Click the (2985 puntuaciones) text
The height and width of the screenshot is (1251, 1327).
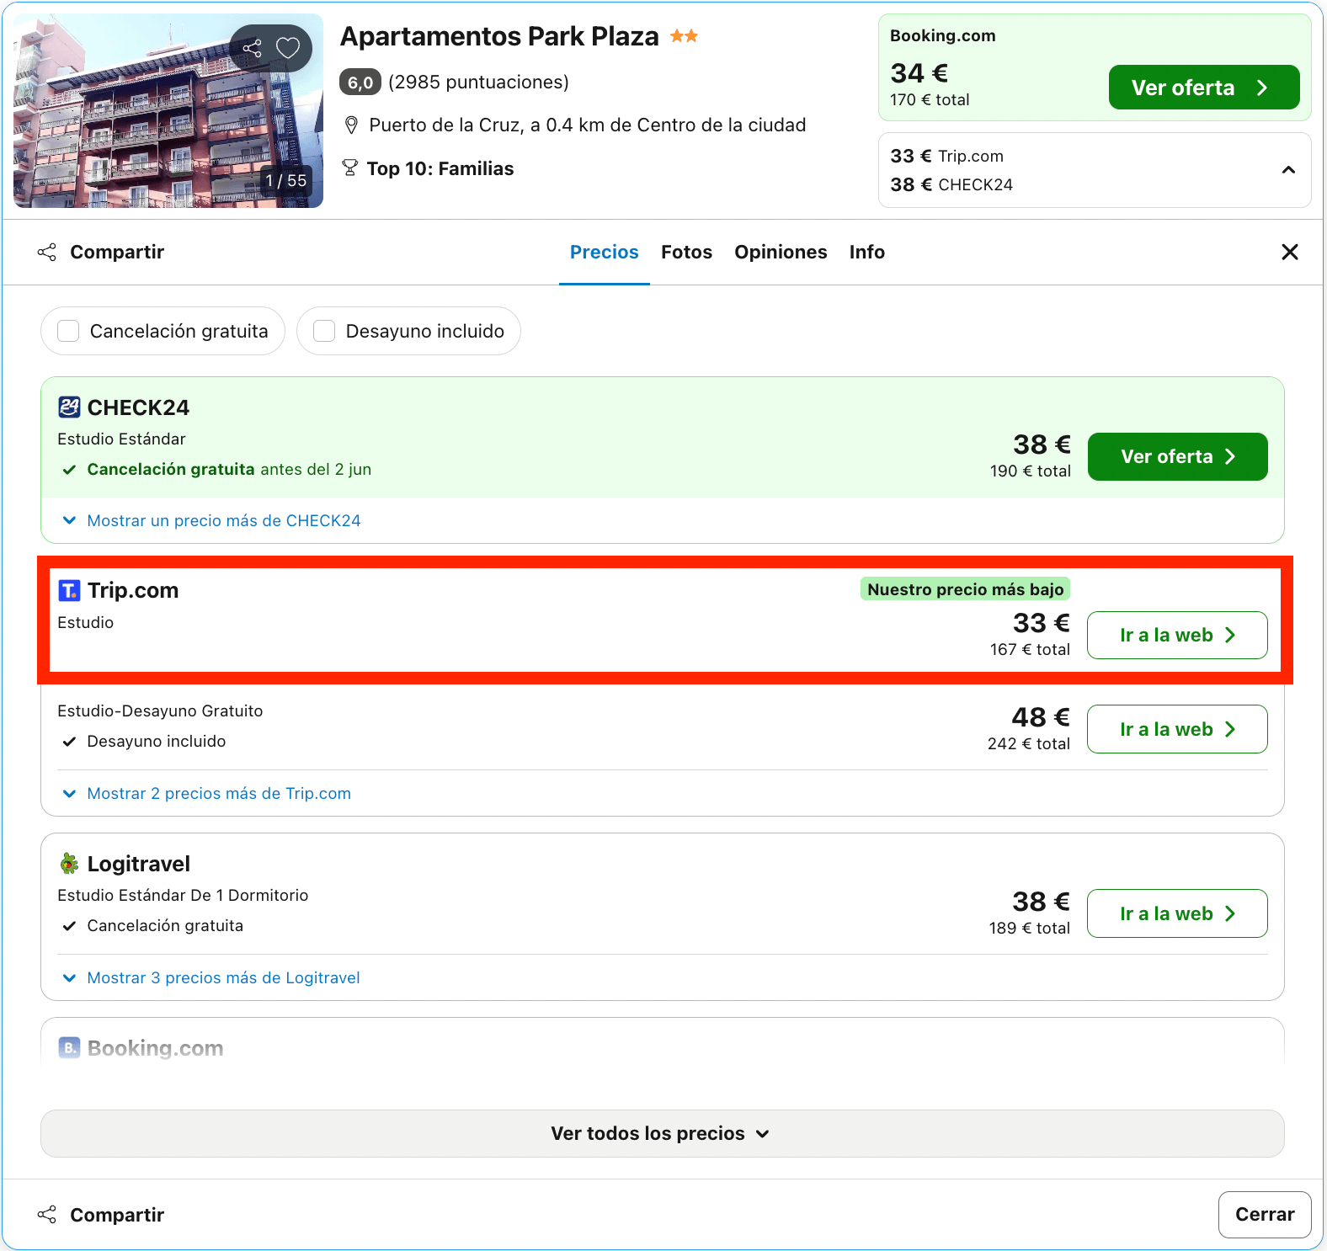point(478,82)
